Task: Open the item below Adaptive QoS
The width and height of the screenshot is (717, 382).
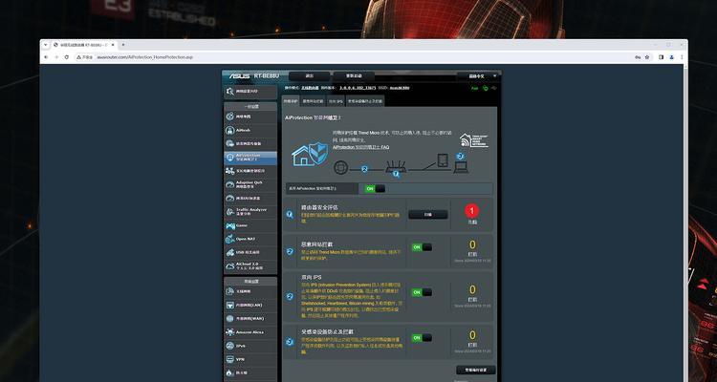Action: click(x=250, y=199)
